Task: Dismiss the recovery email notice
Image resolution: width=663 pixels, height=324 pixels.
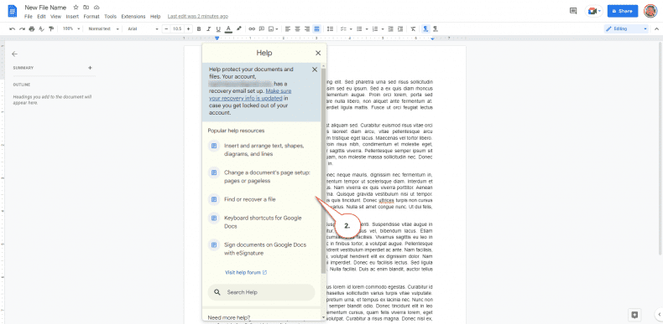Action: [315, 69]
